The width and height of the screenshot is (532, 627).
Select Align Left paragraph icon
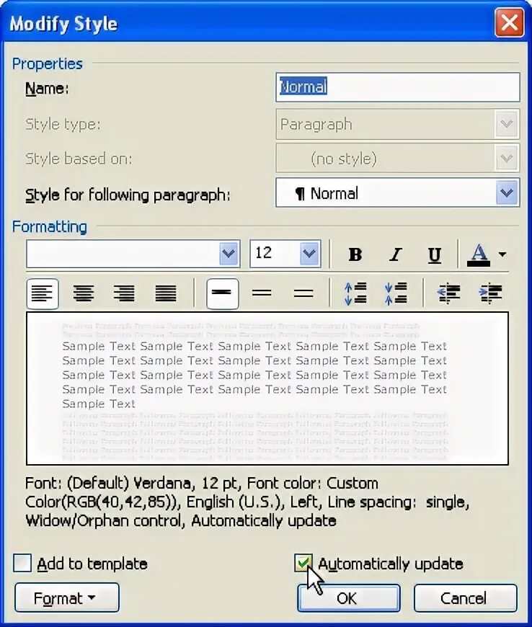click(43, 294)
